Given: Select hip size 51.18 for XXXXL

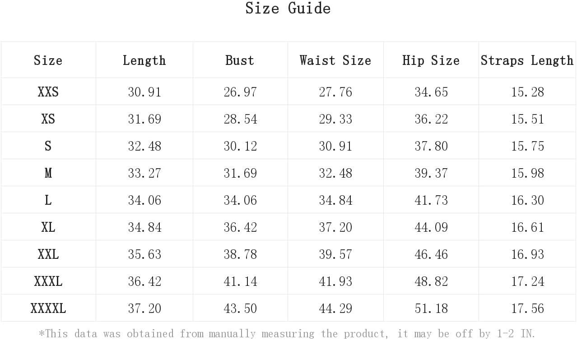Looking at the screenshot, I should (x=431, y=308).
